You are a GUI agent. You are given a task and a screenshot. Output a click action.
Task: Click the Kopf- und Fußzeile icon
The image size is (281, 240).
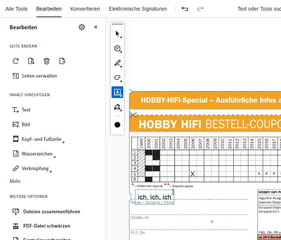[x=16, y=139]
